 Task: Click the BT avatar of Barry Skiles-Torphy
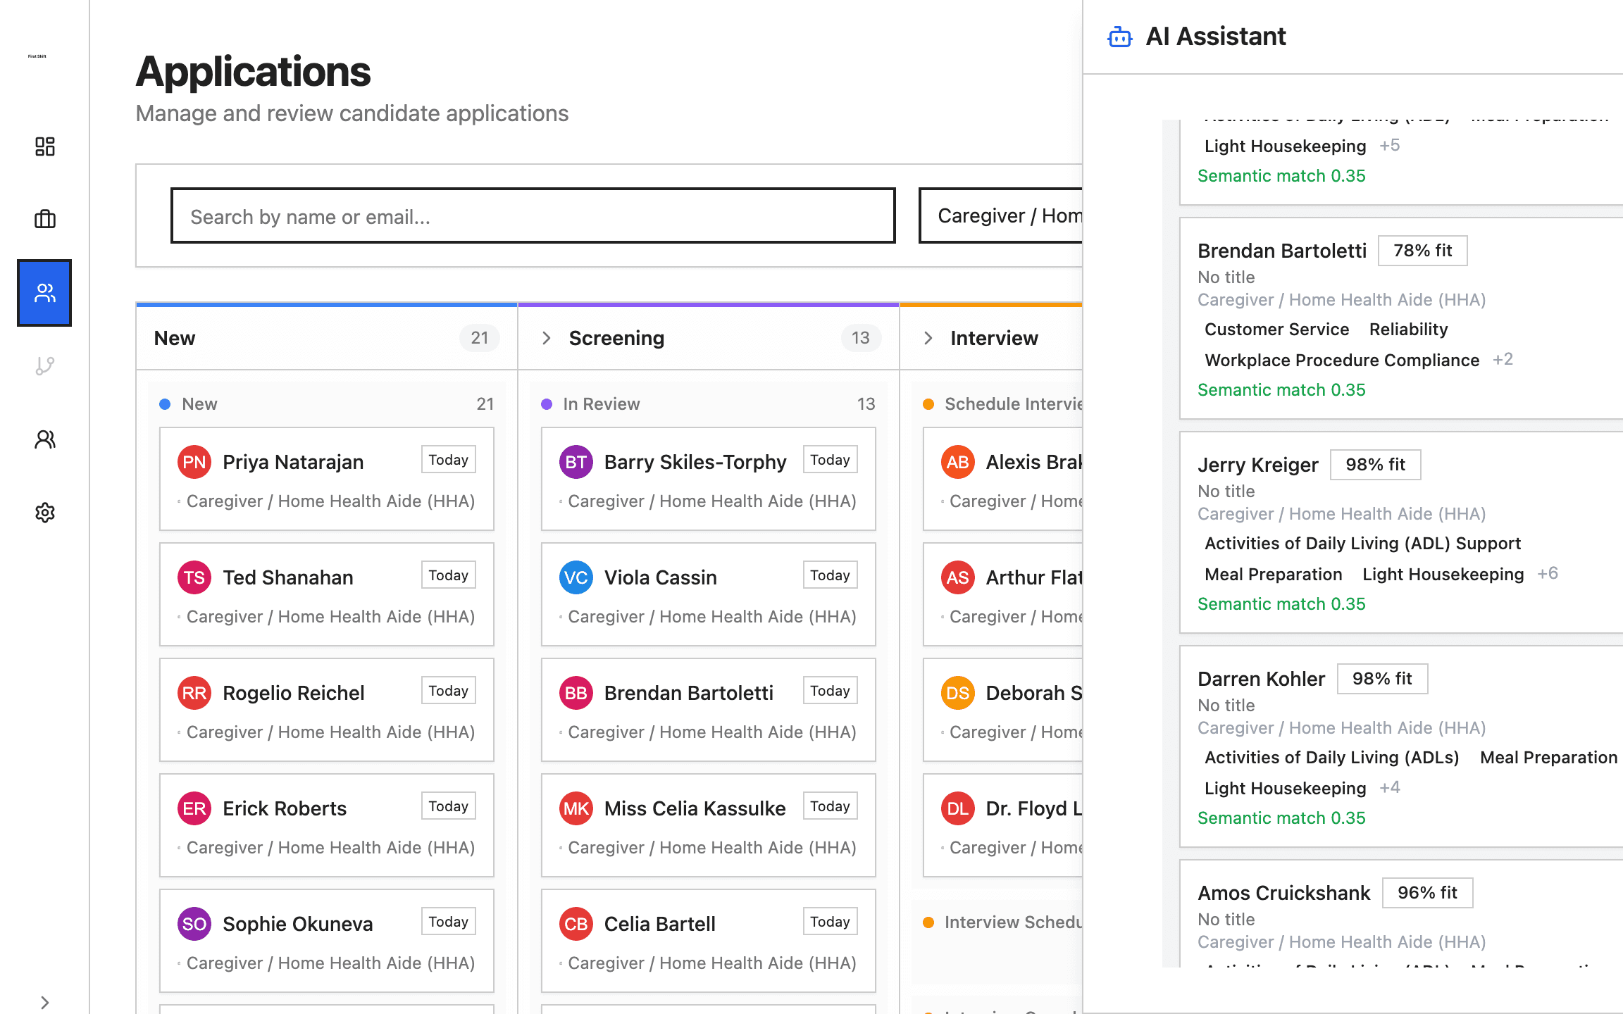click(576, 462)
